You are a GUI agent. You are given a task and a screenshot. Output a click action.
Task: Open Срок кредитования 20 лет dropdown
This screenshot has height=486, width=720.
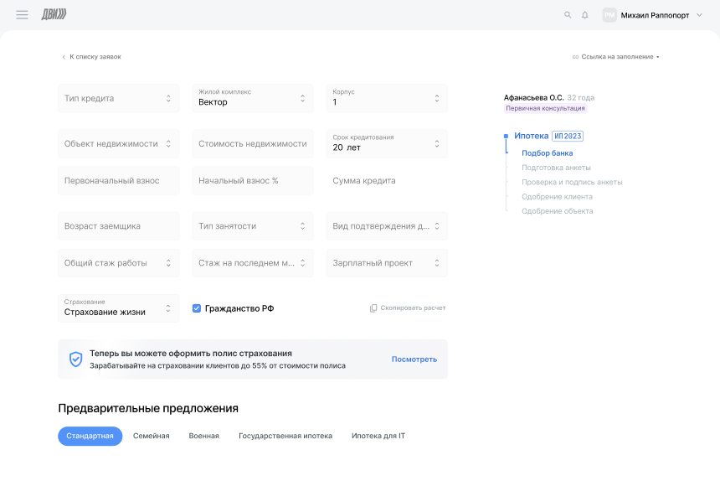pyautogui.click(x=387, y=143)
